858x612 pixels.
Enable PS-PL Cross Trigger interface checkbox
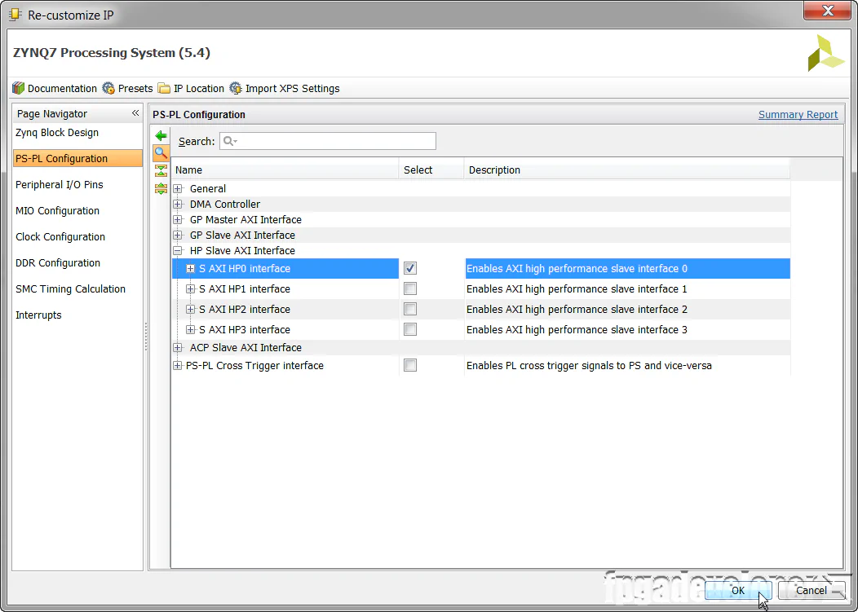pos(410,366)
